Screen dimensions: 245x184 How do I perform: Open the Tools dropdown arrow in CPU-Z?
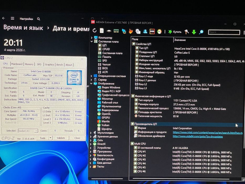(x=50, y=138)
